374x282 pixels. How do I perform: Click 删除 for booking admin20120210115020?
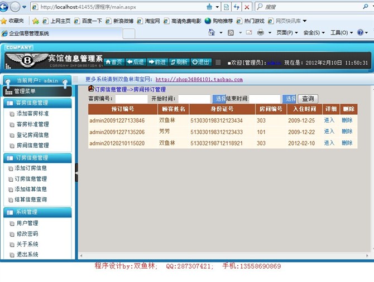347,143
